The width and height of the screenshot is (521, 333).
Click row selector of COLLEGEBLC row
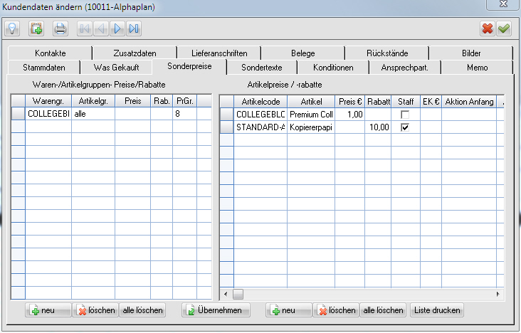coord(227,115)
